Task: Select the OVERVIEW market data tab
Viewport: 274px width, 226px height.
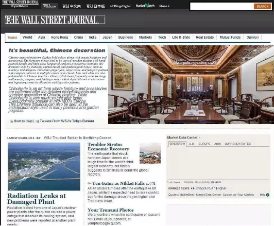Action: tap(177, 144)
